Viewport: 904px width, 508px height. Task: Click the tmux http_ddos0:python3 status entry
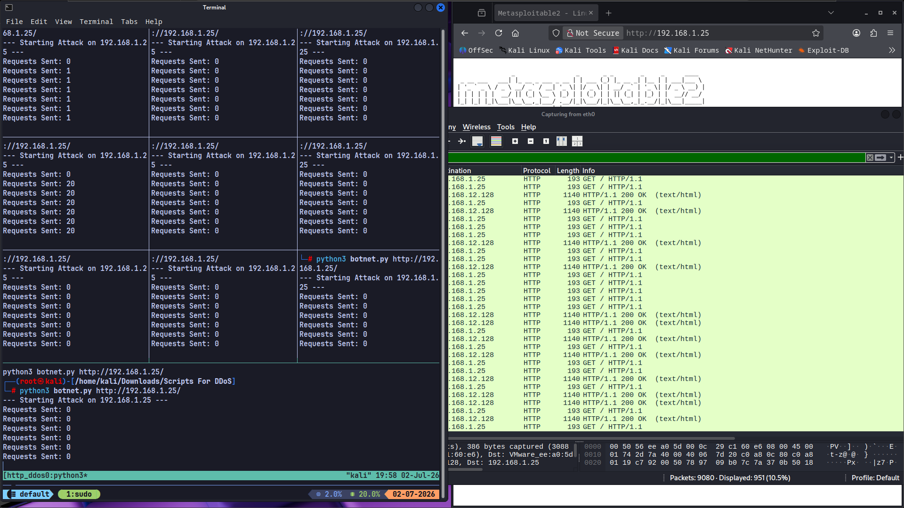[x=45, y=476]
